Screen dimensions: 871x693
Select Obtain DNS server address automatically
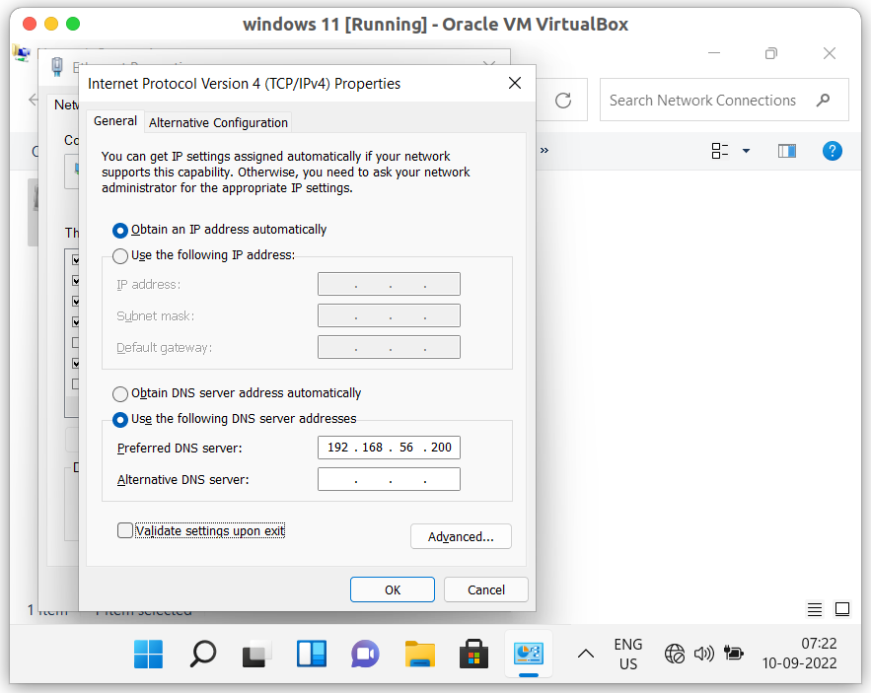point(120,392)
